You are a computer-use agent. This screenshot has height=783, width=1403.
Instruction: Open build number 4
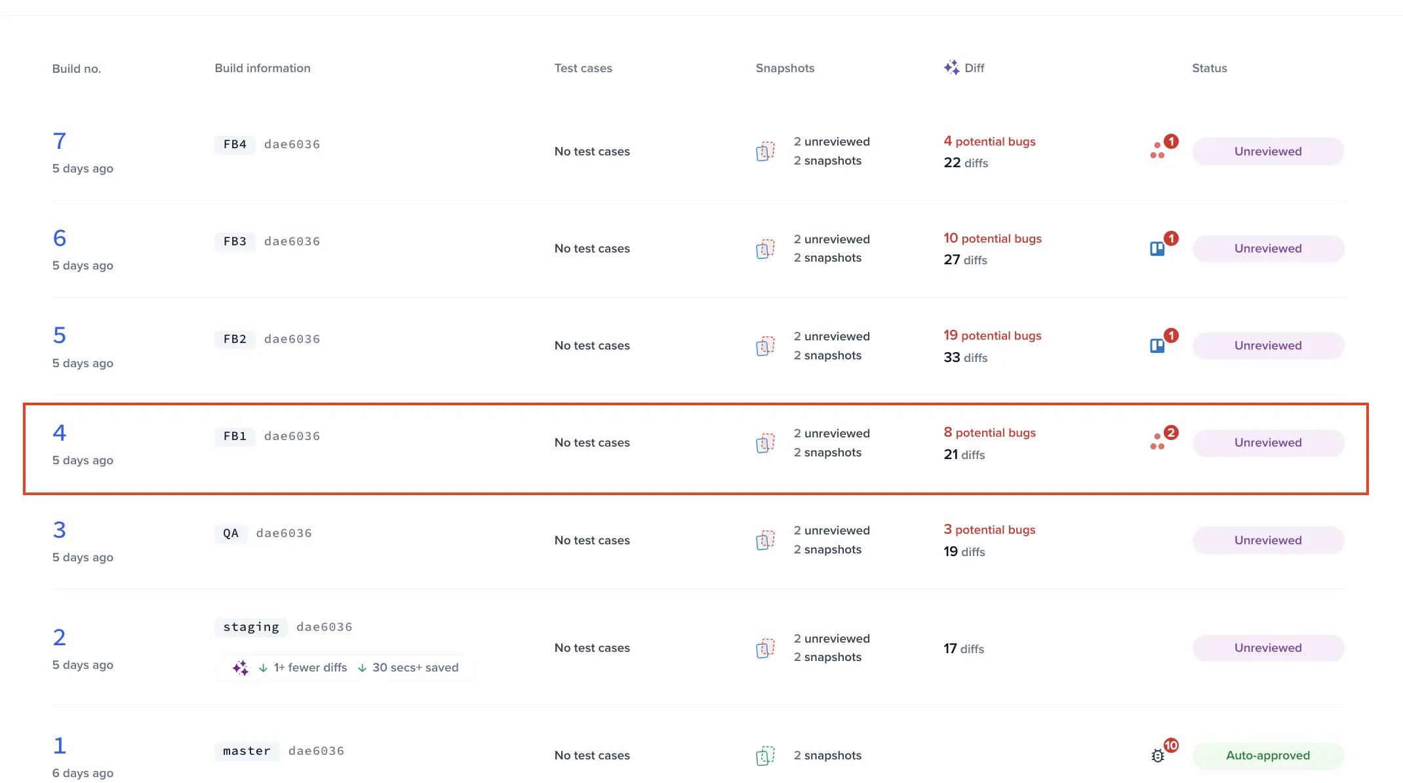(x=59, y=433)
